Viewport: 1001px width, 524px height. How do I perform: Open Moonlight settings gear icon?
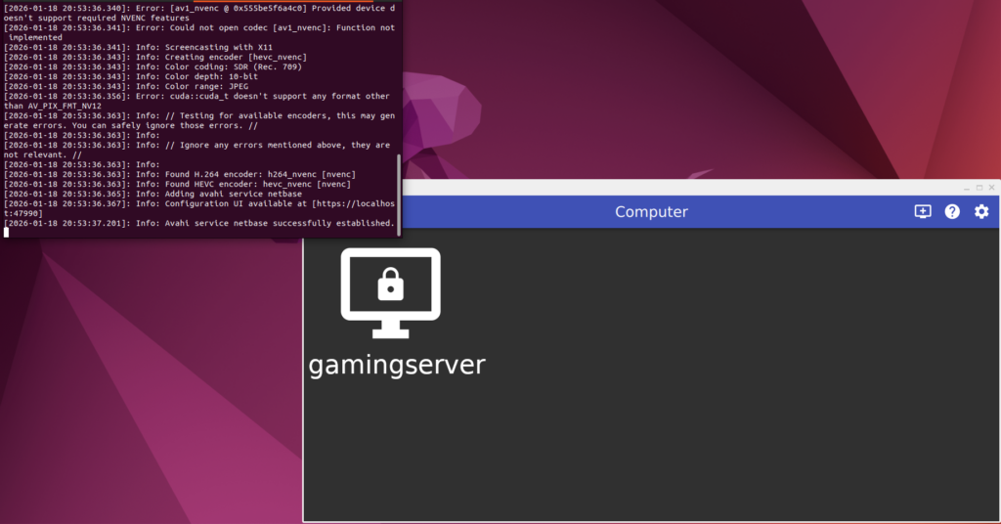coord(981,212)
